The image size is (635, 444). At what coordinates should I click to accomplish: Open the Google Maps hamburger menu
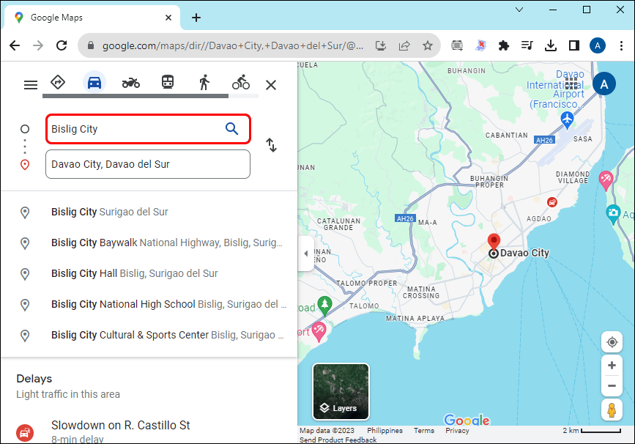(x=30, y=85)
